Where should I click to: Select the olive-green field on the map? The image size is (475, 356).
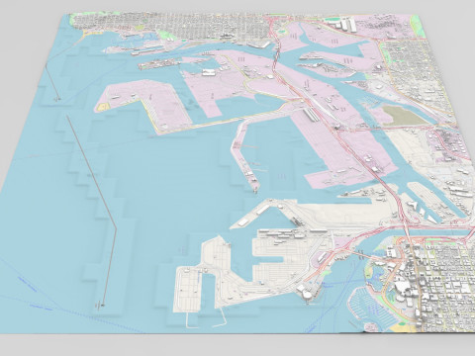pyautogui.click(x=405, y=116)
